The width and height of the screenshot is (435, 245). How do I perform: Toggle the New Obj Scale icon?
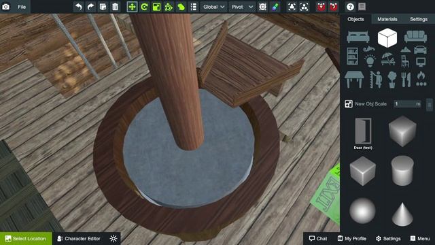coord(349,104)
